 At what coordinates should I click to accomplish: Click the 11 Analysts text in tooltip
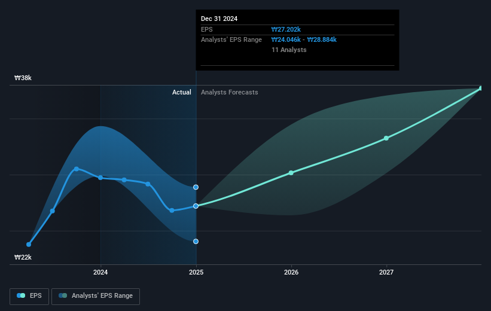[289, 50]
